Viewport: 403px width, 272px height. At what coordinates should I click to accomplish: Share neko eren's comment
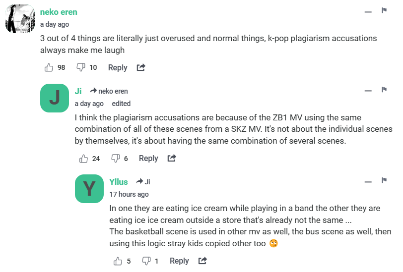tap(141, 67)
